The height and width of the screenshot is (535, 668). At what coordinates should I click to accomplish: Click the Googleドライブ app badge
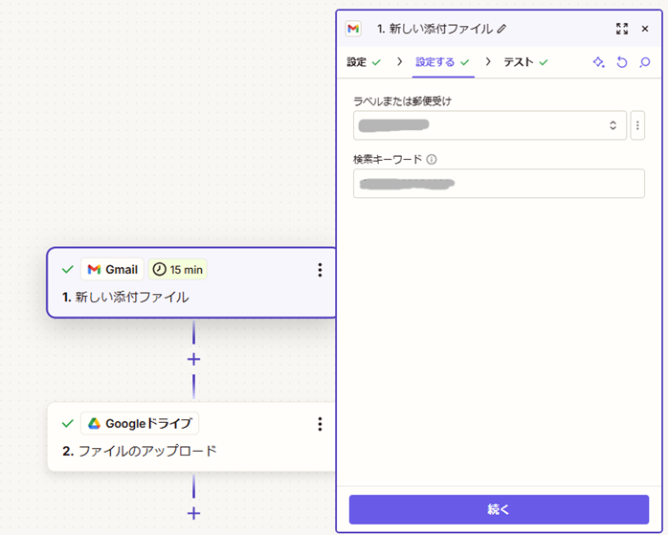click(140, 423)
